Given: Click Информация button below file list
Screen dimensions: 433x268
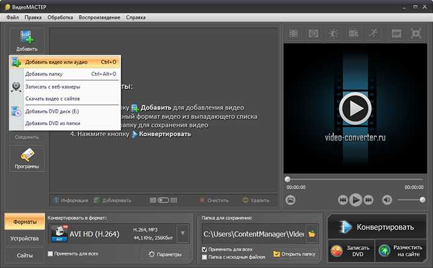Looking at the screenshot, I should click(71, 200).
